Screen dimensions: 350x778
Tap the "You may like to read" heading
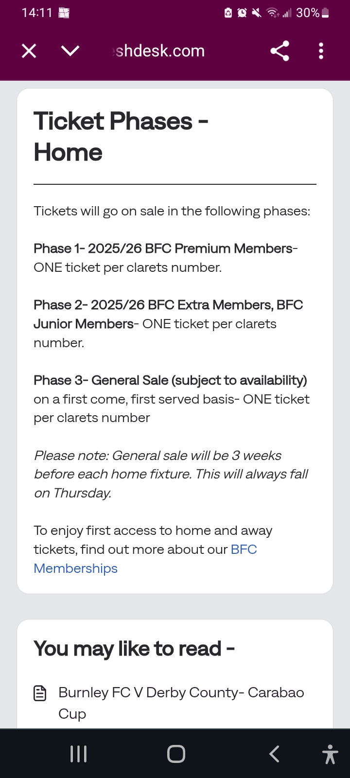134,649
